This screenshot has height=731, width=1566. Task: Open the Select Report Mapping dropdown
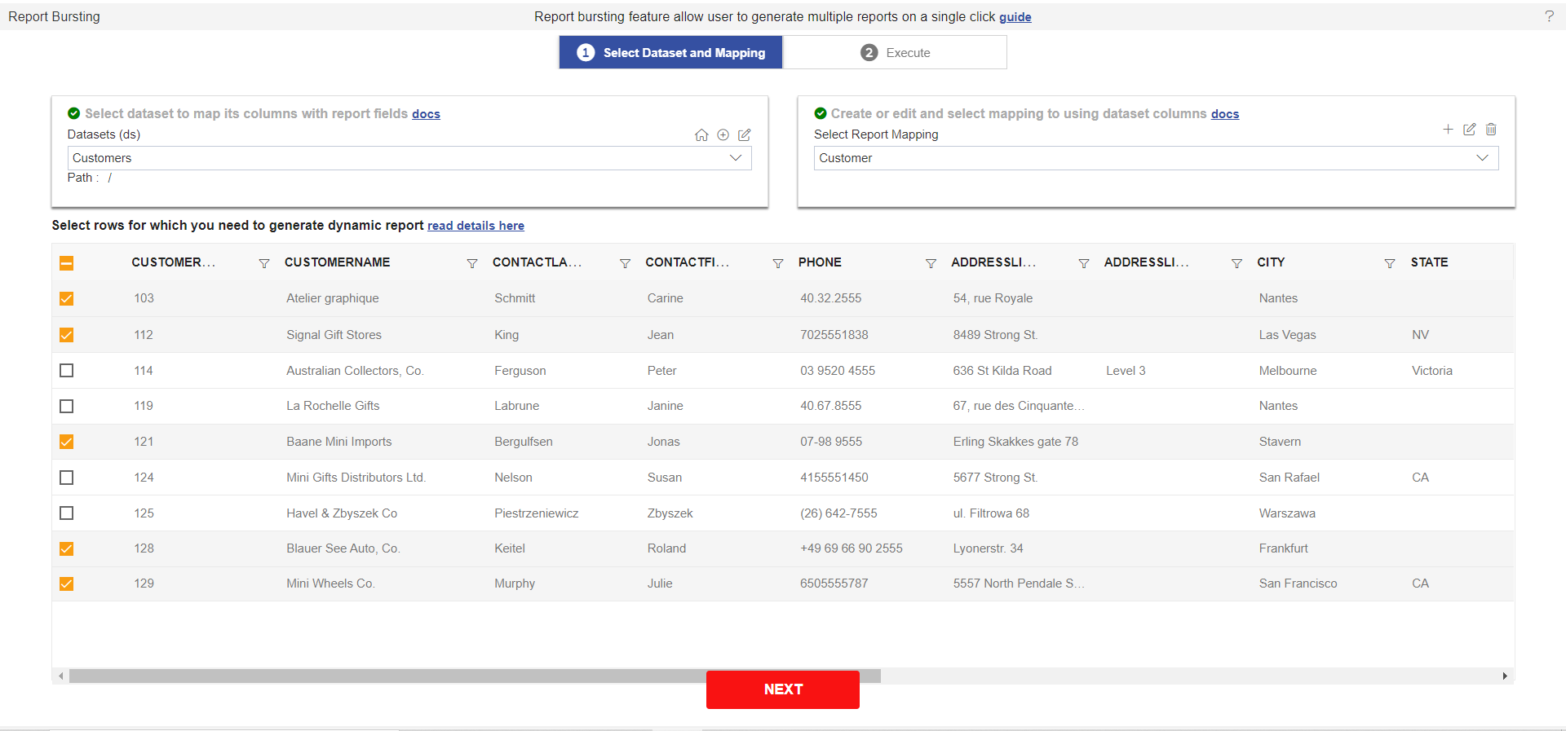pos(1156,158)
